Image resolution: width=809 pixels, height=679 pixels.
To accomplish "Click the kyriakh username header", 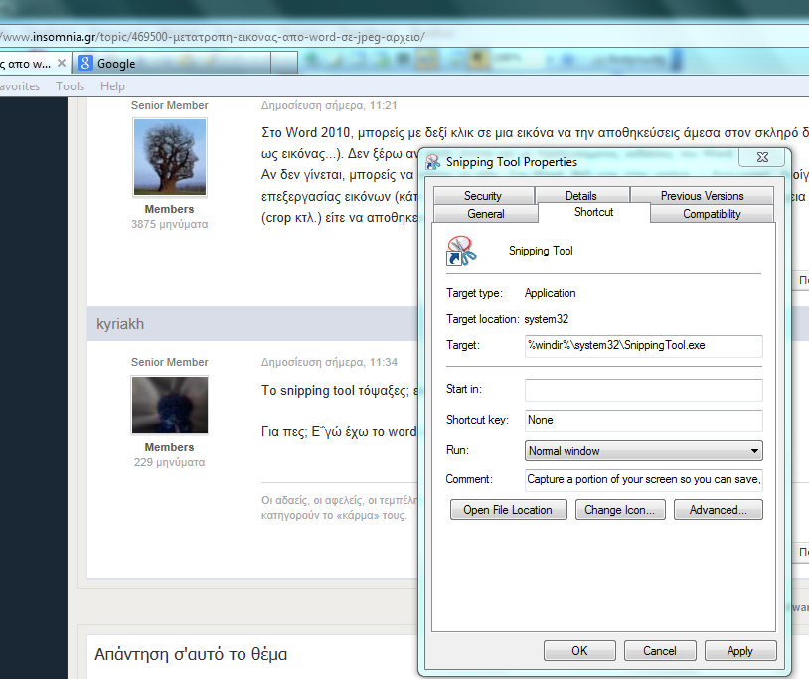I will coord(120,324).
